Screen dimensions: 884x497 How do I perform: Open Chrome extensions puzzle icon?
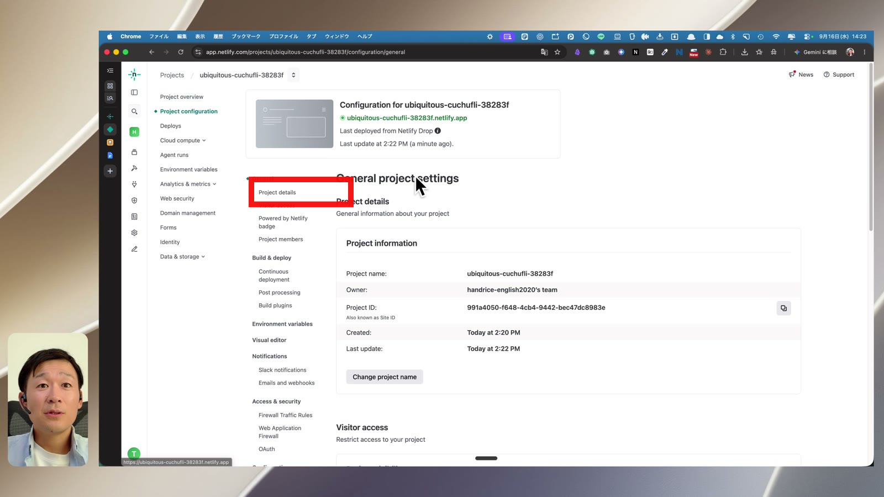(723, 52)
